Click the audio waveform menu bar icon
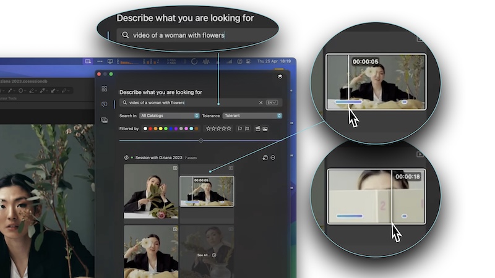Image resolution: width=495 pixels, height=278 pixels. click(x=206, y=61)
